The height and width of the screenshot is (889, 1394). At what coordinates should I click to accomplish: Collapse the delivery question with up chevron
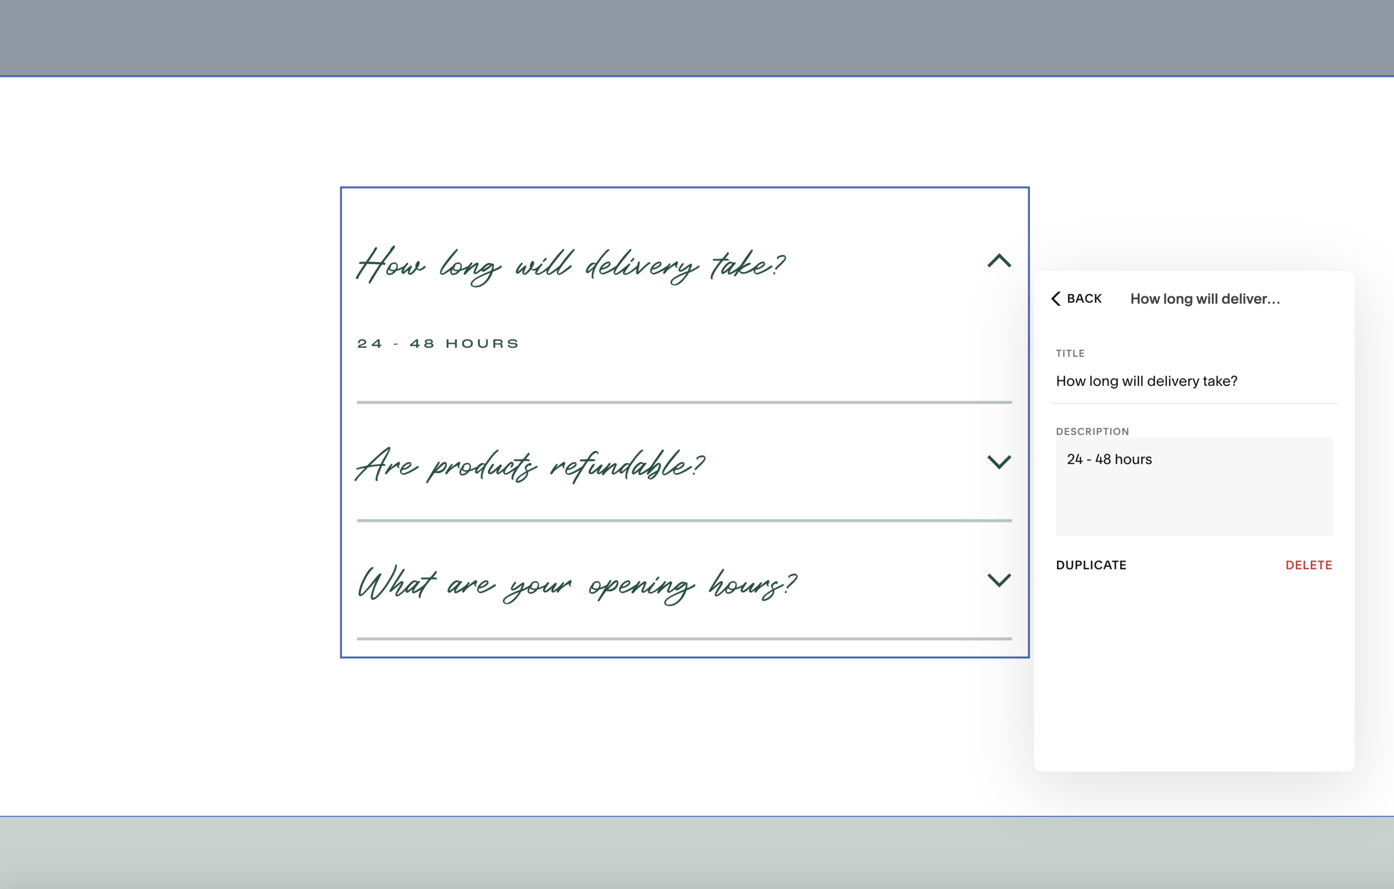(x=999, y=261)
